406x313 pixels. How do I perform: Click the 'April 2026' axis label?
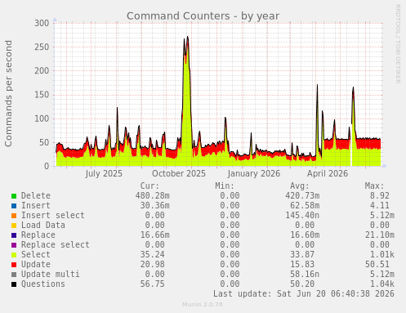coord(328,173)
